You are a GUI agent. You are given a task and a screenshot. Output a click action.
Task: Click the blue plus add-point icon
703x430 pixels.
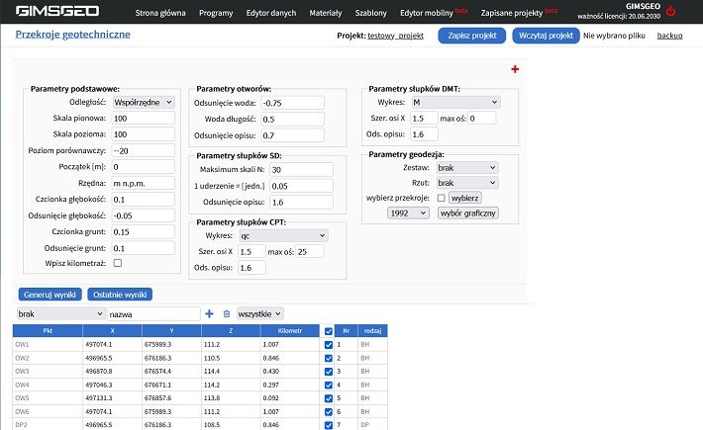pos(209,314)
